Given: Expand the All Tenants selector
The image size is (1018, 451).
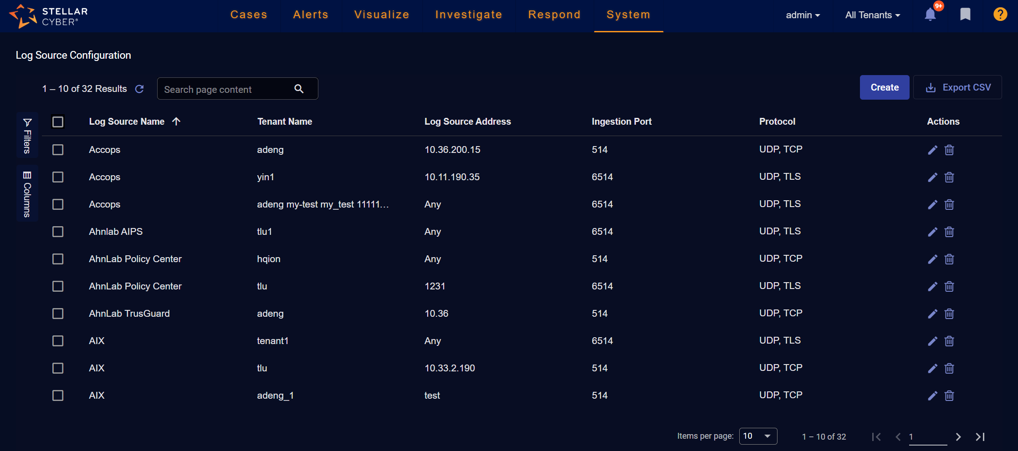Looking at the screenshot, I should [x=872, y=15].
